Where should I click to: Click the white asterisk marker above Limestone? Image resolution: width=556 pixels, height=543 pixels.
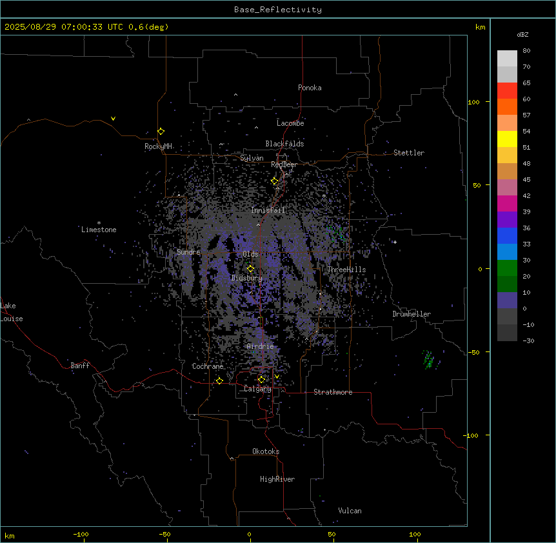click(x=99, y=223)
